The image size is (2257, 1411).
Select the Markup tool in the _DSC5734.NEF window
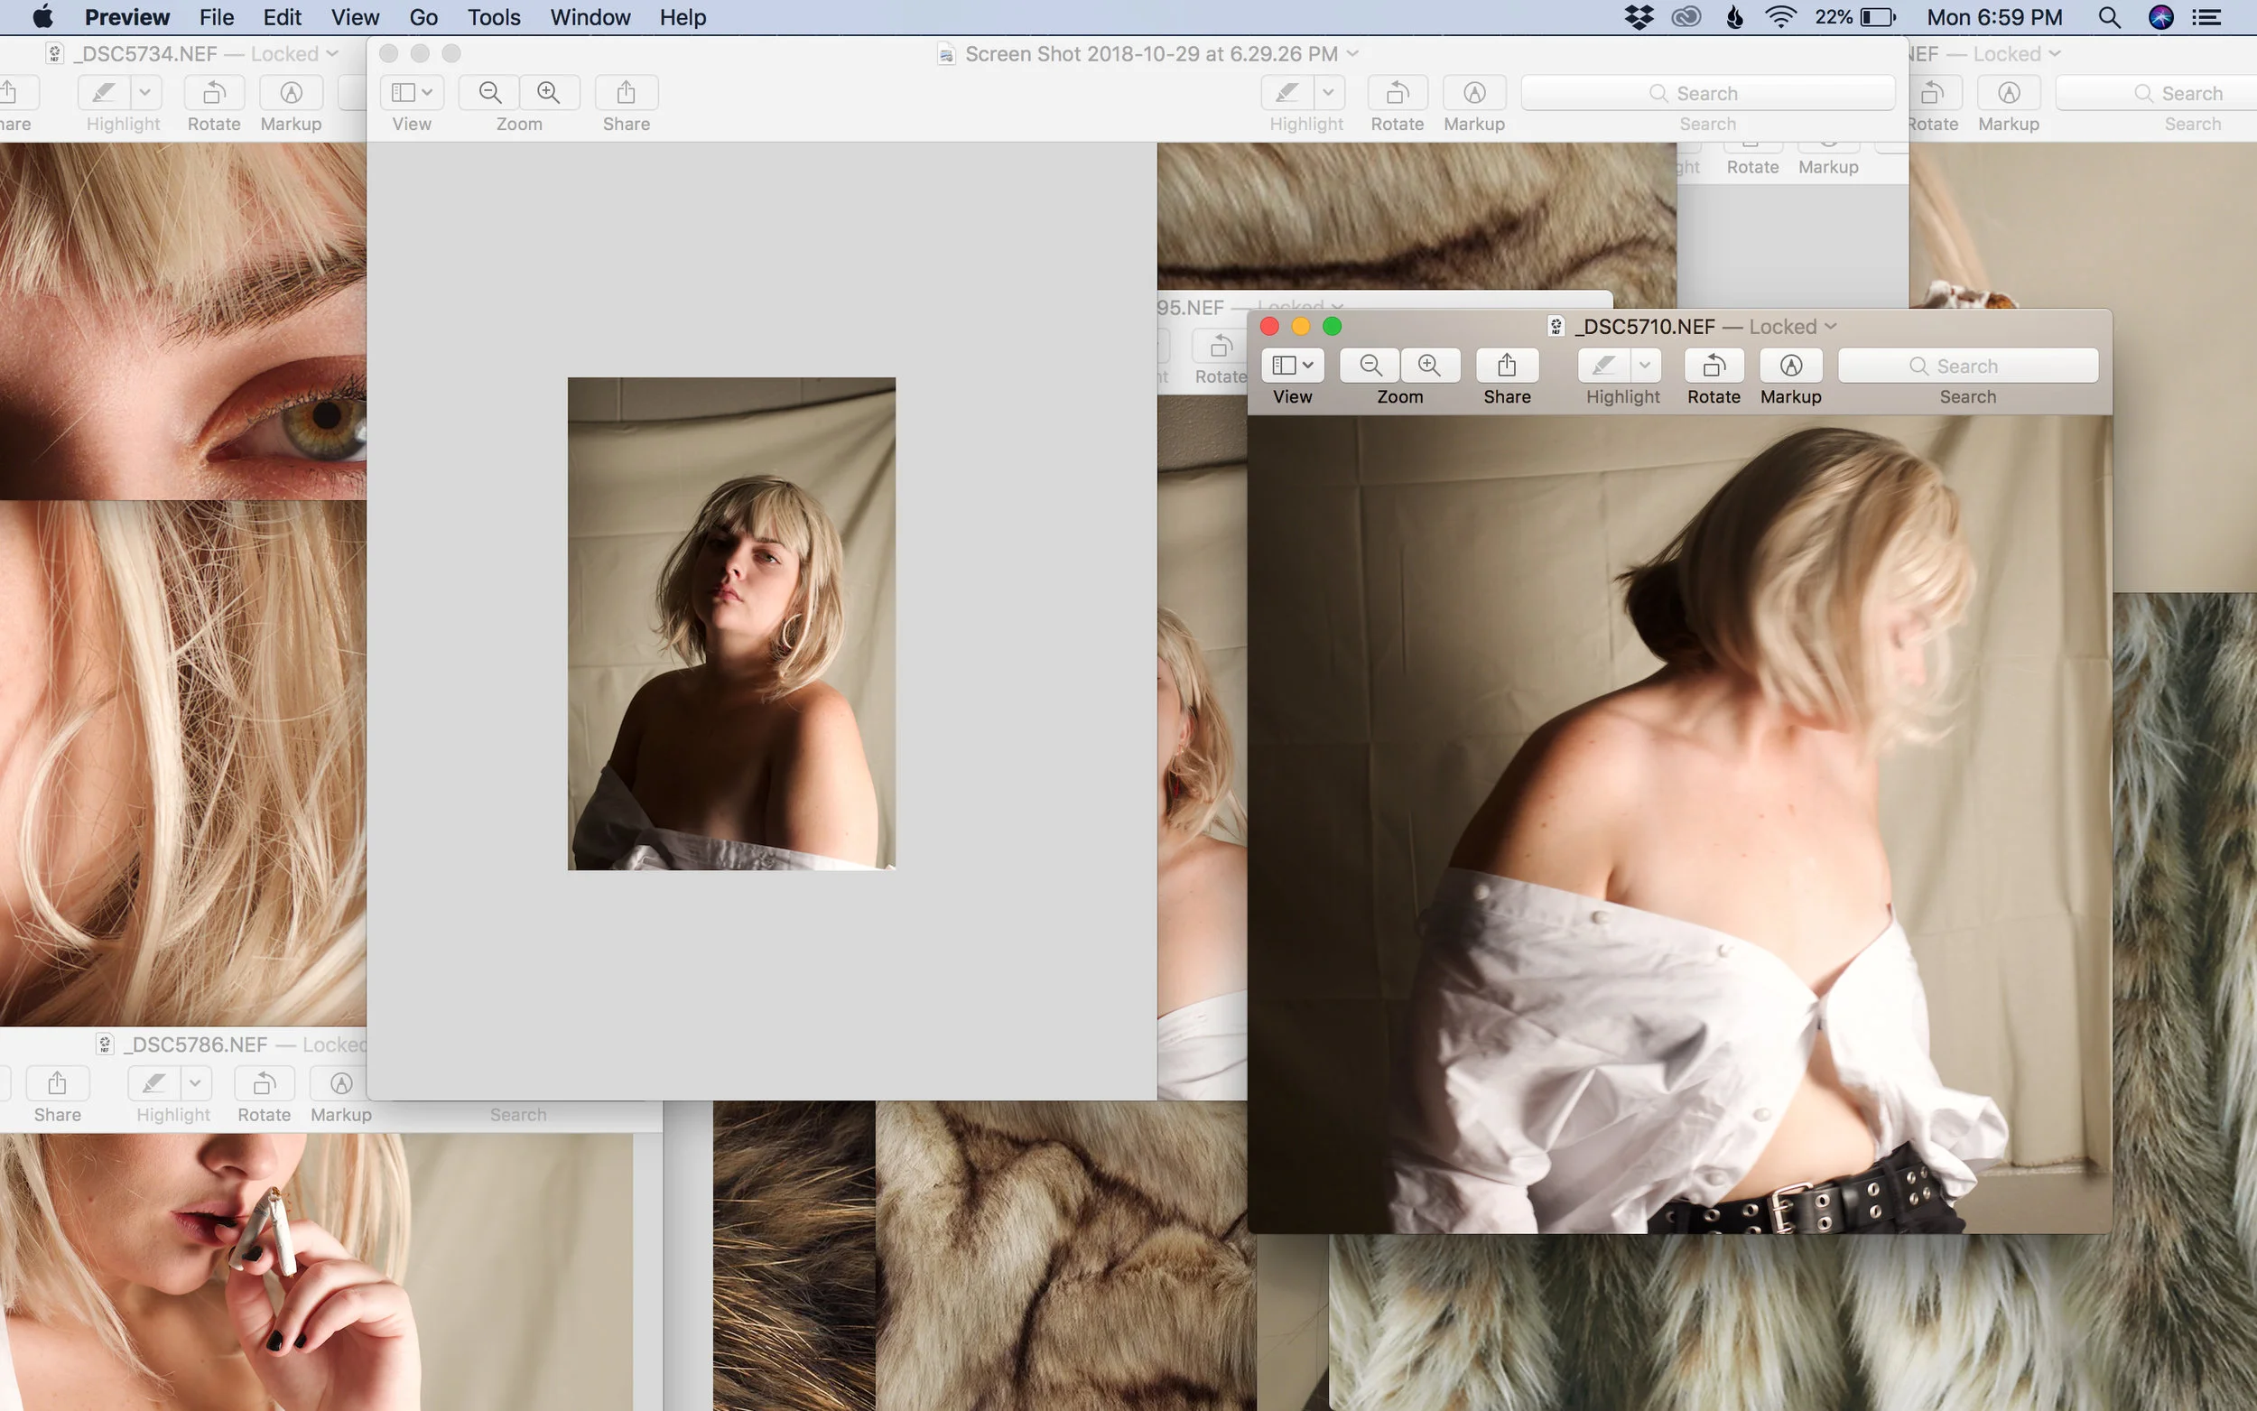point(289,92)
